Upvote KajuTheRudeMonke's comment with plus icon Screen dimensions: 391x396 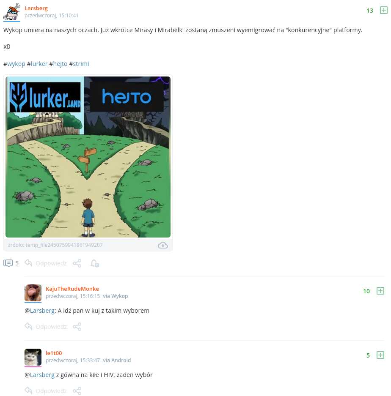380,291
